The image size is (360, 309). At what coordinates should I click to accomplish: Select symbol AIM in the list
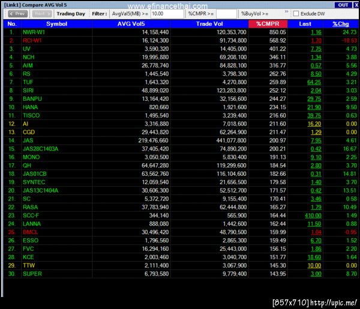pos(28,65)
